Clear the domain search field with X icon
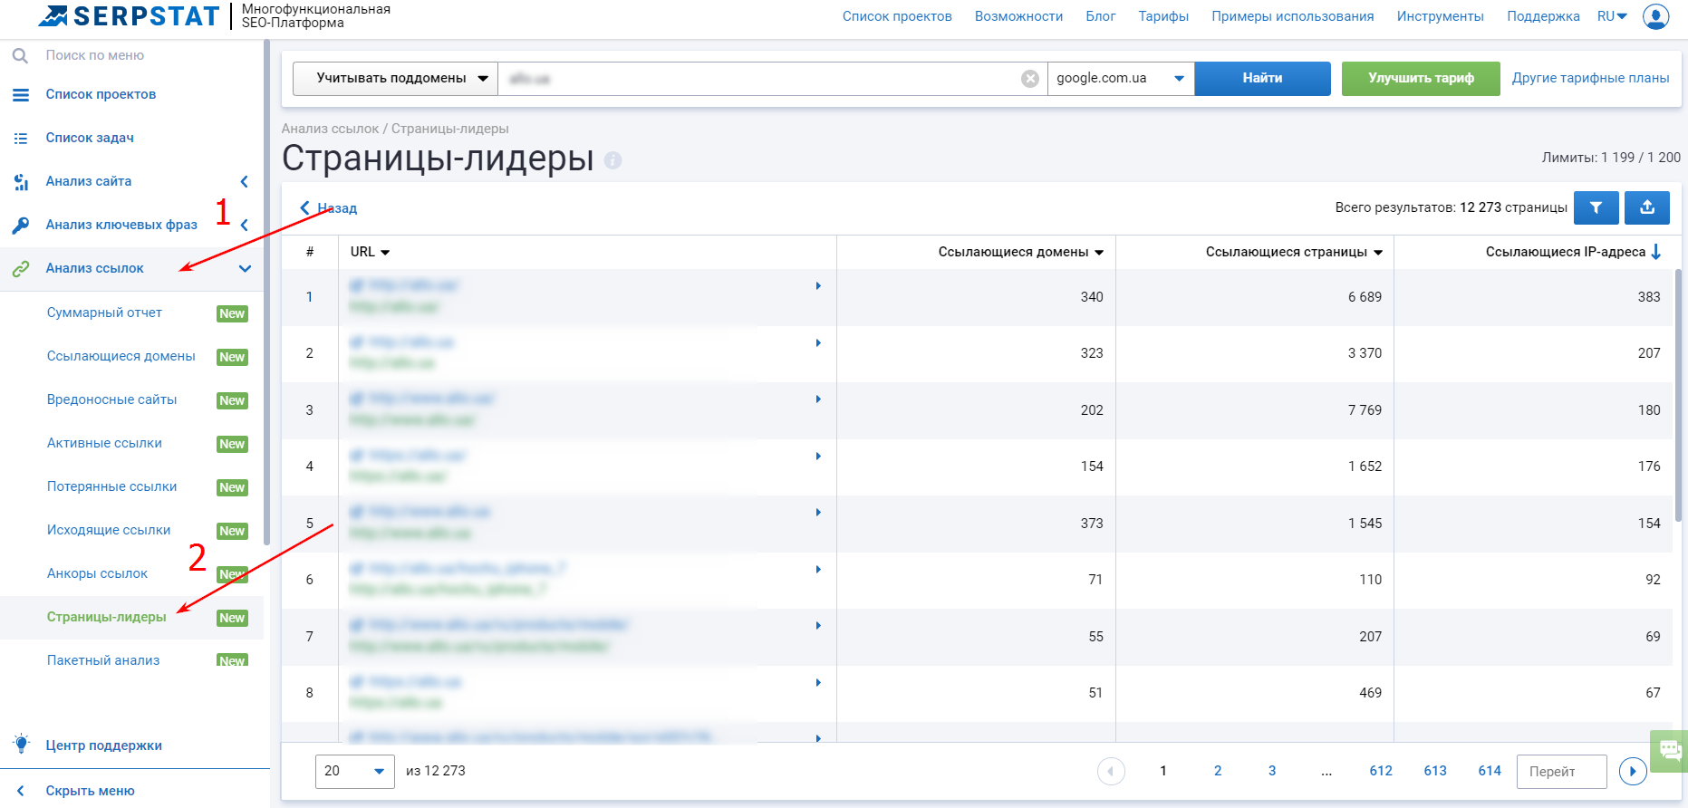 pyautogui.click(x=1030, y=79)
